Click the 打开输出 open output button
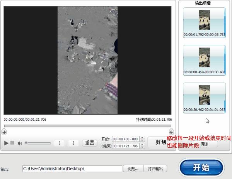The image size is (232, 179). (x=155, y=168)
